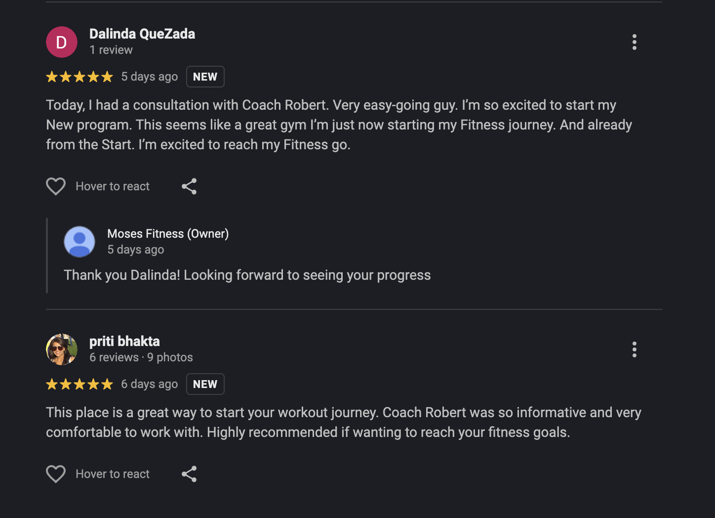
Task: Click the heart icon on Dalinda's review
Action: [56, 186]
